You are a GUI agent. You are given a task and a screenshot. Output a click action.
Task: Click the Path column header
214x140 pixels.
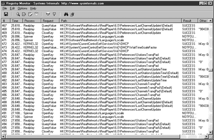point(121,21)
